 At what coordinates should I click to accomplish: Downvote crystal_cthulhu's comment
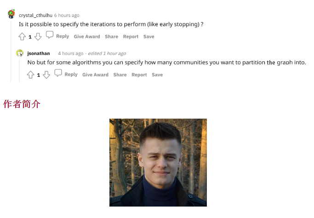pyautogui.click(x=38, y=37)
